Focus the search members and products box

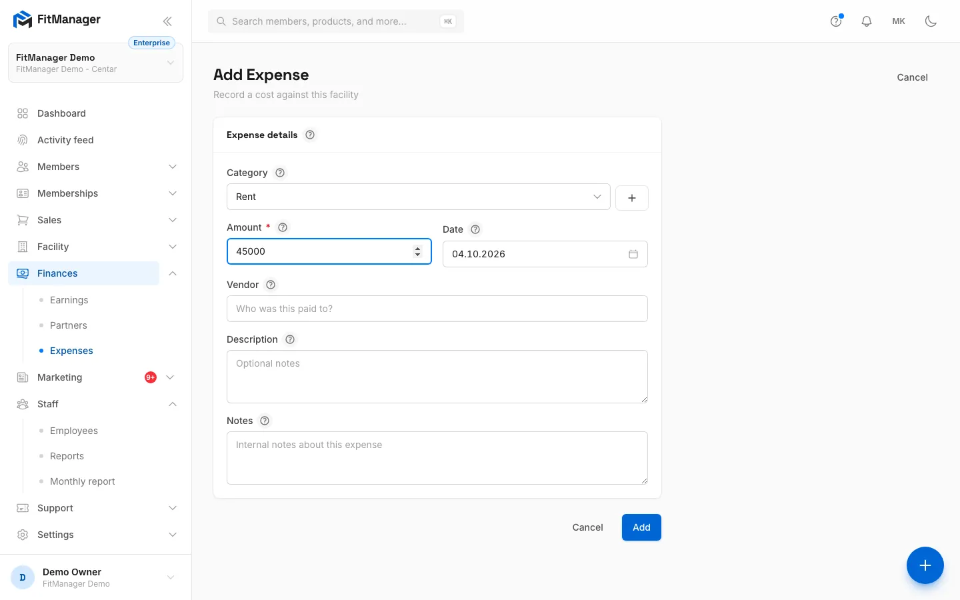[x=336, y=21]
